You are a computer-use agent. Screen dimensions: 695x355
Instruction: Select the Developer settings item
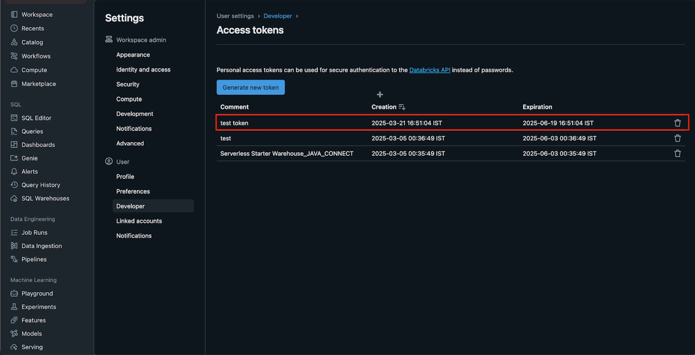(x=153, y=206)
